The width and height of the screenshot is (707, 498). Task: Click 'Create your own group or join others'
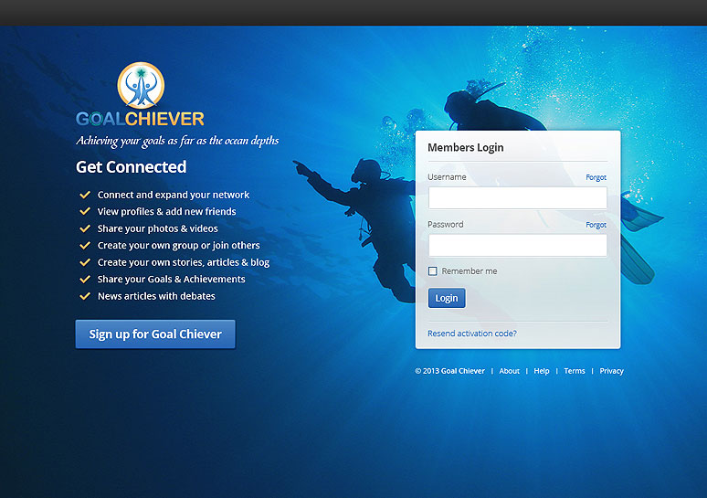pyautogui.click(x=178, y=246)
